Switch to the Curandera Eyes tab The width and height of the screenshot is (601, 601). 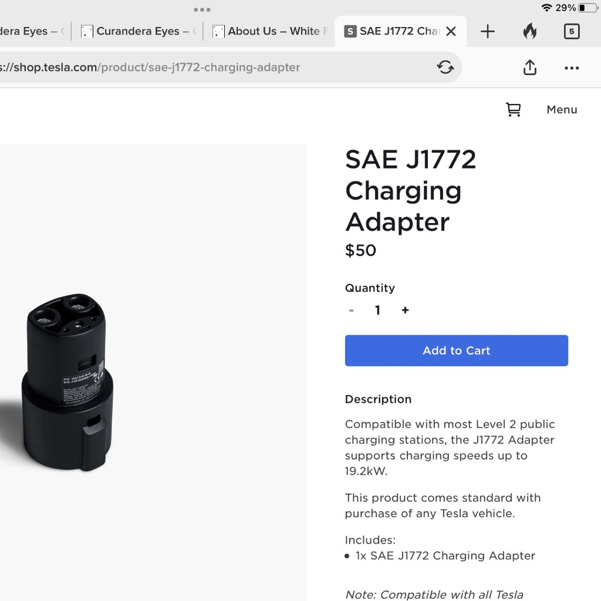(x=137, y=31)
